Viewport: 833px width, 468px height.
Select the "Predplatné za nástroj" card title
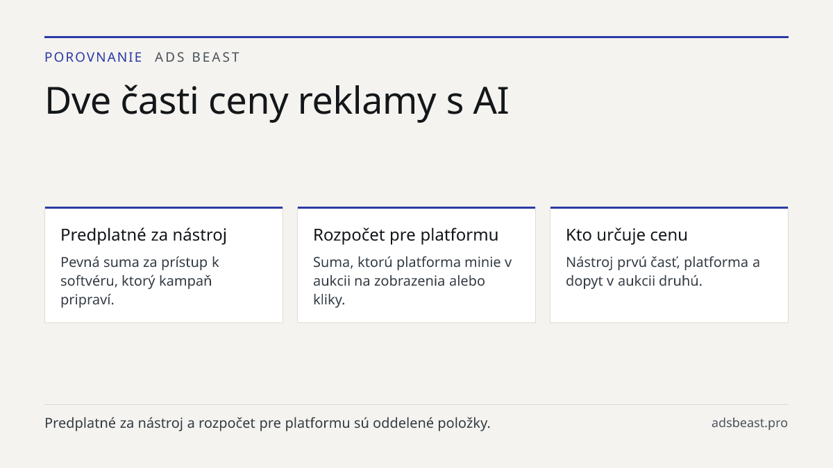144,235
